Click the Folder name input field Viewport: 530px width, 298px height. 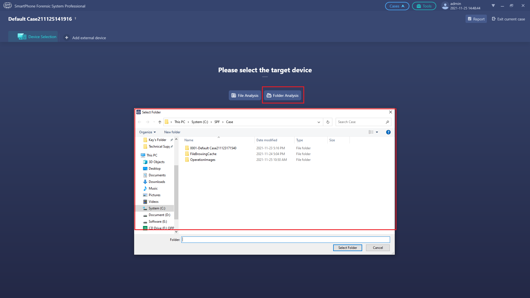pos(285,240)
